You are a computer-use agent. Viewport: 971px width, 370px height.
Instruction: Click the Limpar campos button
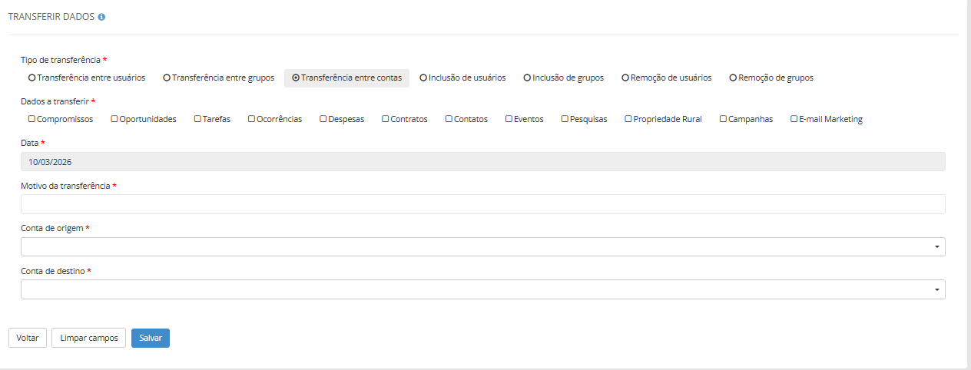(88, 338)
